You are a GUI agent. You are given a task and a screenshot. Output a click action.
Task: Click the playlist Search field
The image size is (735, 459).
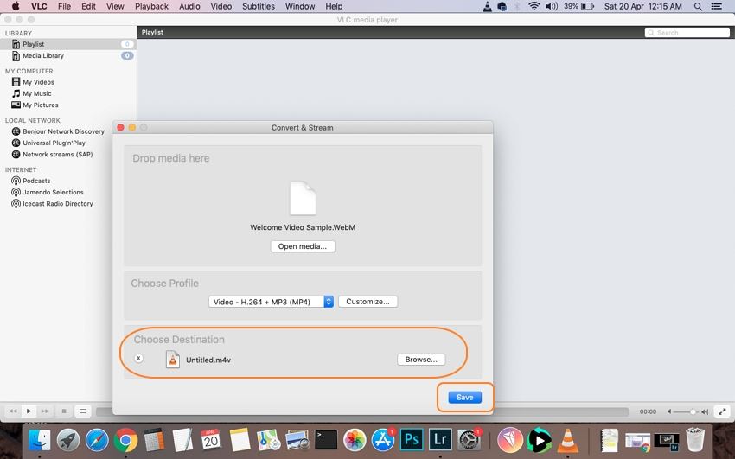[x=687, y=33]
